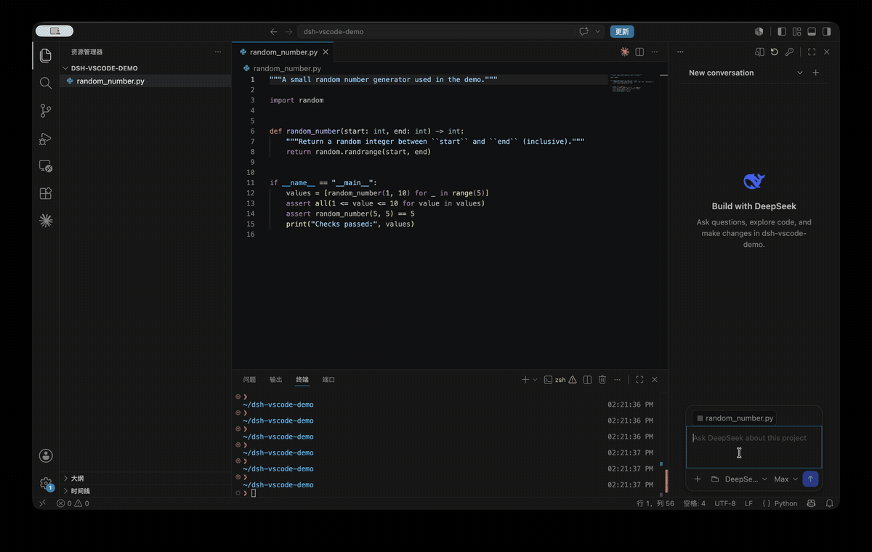The height and width of the screenshot is (552, 872).
Task: Open the Explorer view in activity bar
Action: coord(46,55)
